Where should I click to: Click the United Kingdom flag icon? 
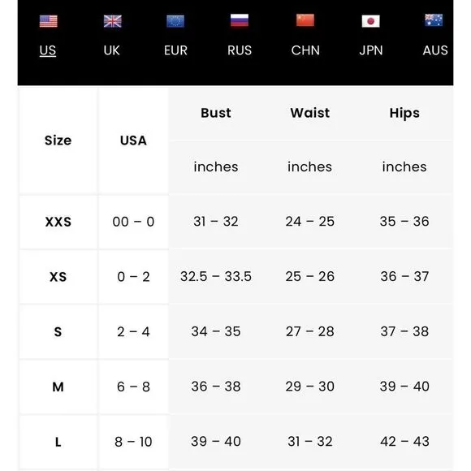tap(112, 21)
